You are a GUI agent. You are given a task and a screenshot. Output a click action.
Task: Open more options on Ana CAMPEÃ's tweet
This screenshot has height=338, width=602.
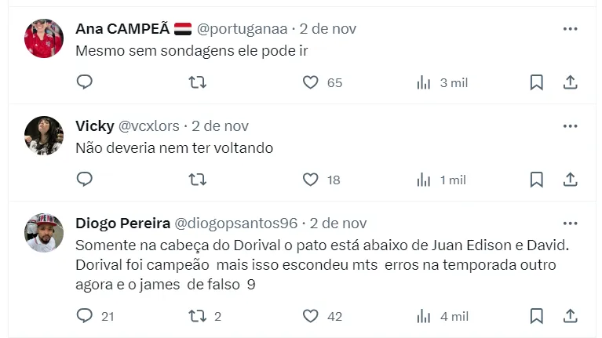tap(571, 29)
